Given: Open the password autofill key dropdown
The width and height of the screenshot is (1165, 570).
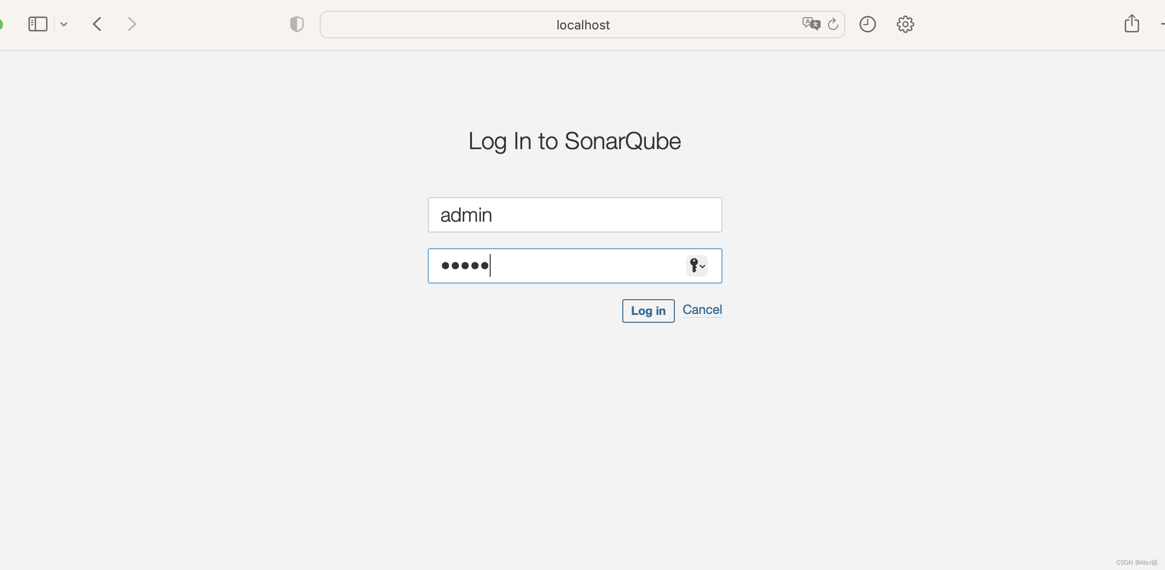Looking at the screenshot, I should pos(697,266).
